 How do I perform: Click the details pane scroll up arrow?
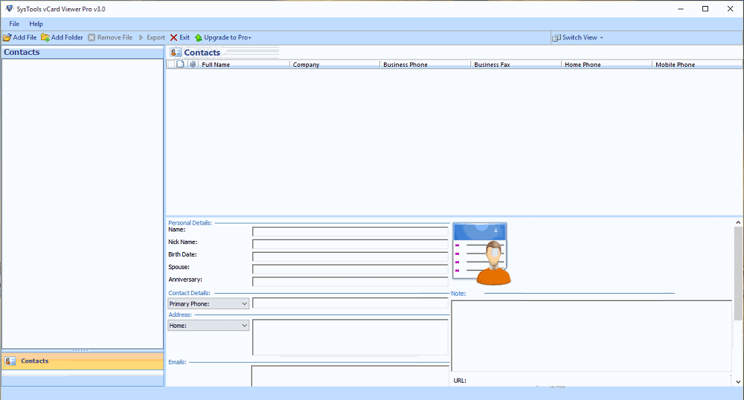(738, 222)
